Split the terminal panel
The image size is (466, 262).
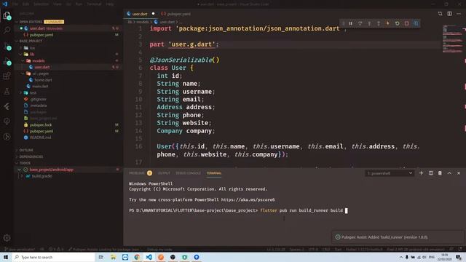coord(430,173)
